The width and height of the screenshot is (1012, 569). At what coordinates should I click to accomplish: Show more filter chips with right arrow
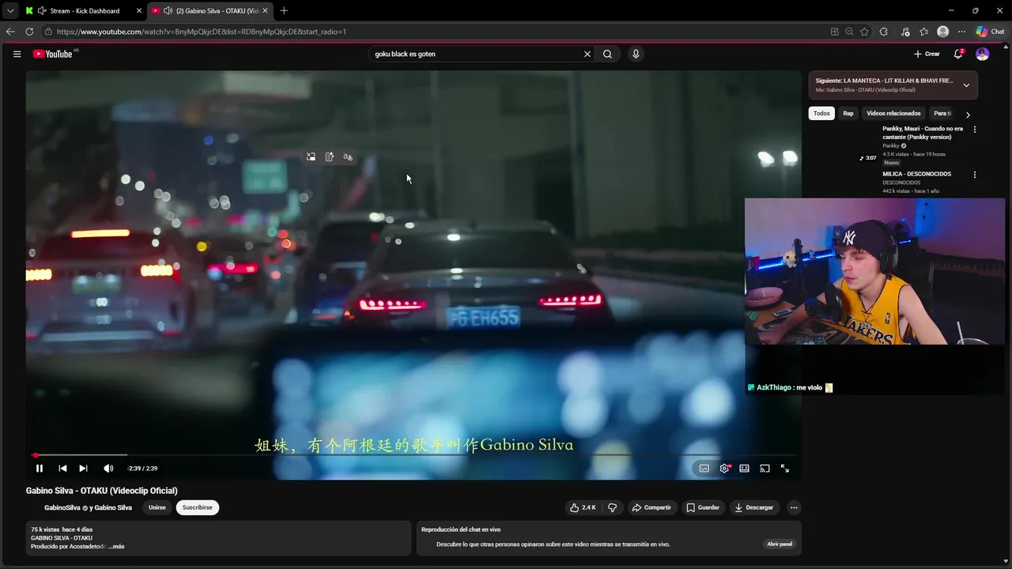[x=968, y=115]
